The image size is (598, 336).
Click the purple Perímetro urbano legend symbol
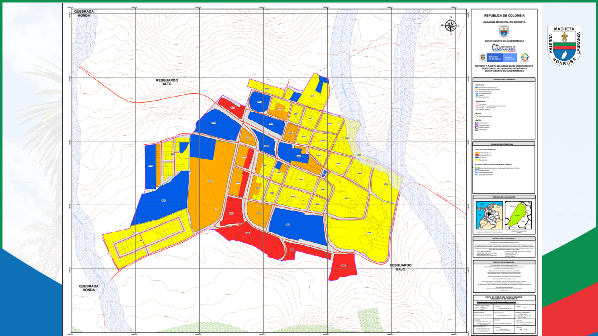(477, 125)
